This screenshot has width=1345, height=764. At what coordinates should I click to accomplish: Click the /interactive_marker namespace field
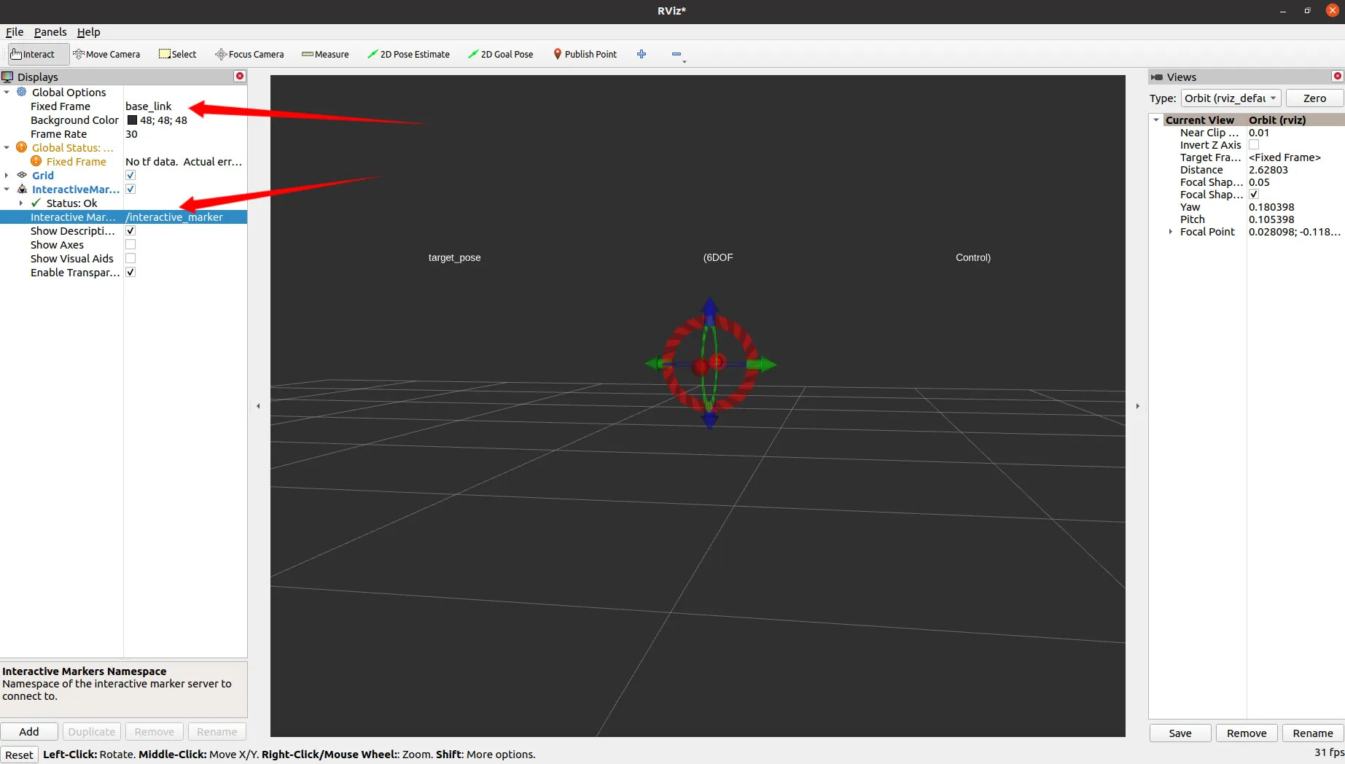tap(175, 217)
